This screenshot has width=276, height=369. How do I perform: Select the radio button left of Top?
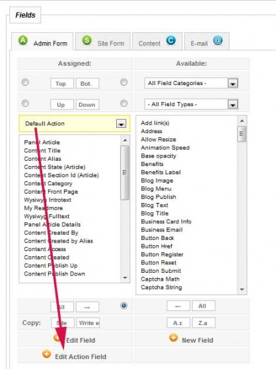[25, 82]
